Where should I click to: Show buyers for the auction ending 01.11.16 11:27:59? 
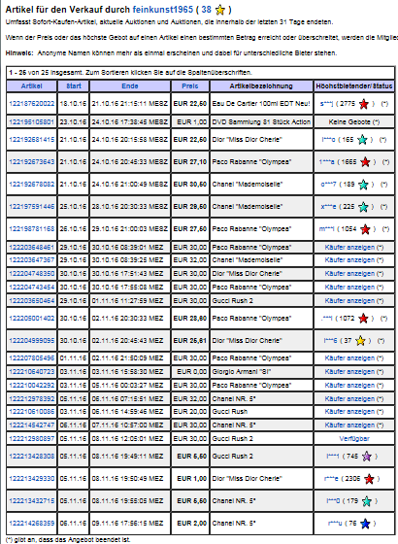pos(349,300)
